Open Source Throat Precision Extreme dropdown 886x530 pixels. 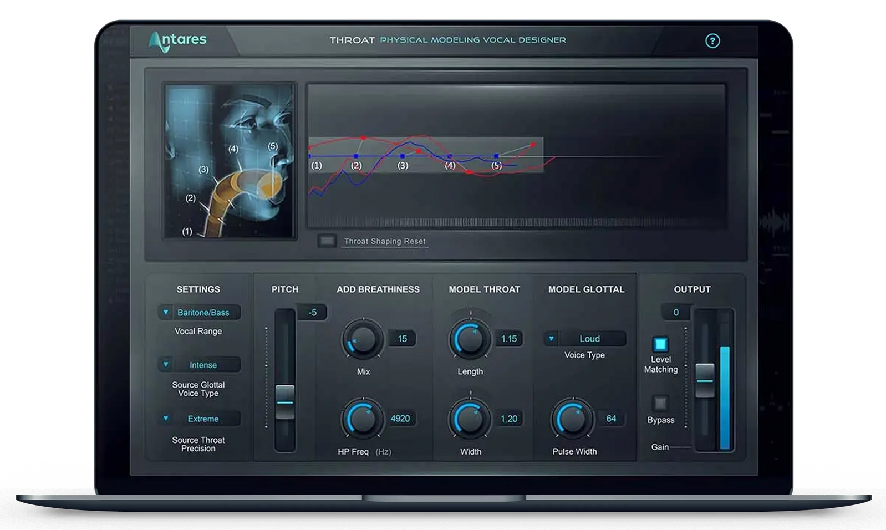click(x=200, y=419)
